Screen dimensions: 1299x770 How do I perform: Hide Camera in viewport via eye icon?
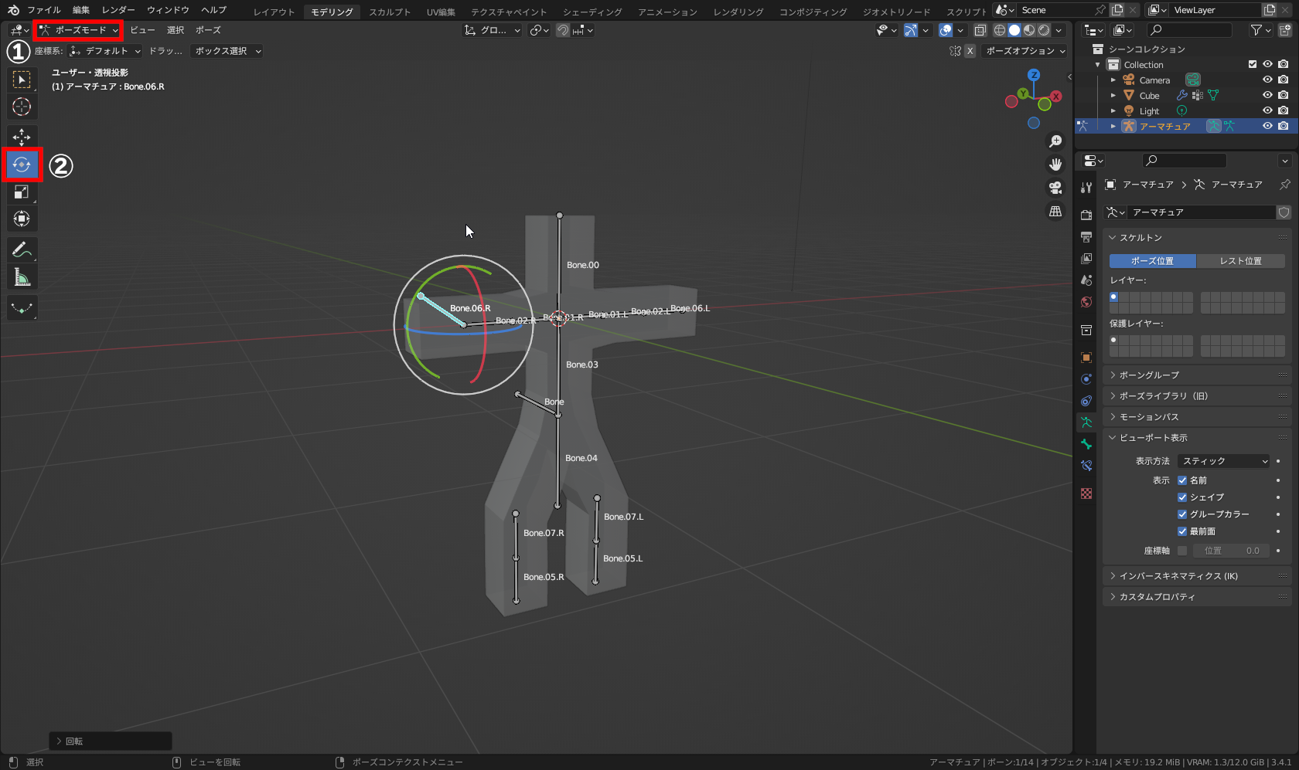pos(1267,80)
